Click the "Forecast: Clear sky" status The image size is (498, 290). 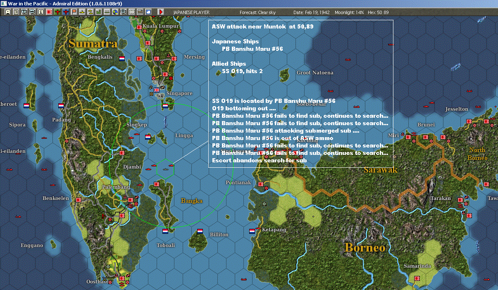point(257,12)
